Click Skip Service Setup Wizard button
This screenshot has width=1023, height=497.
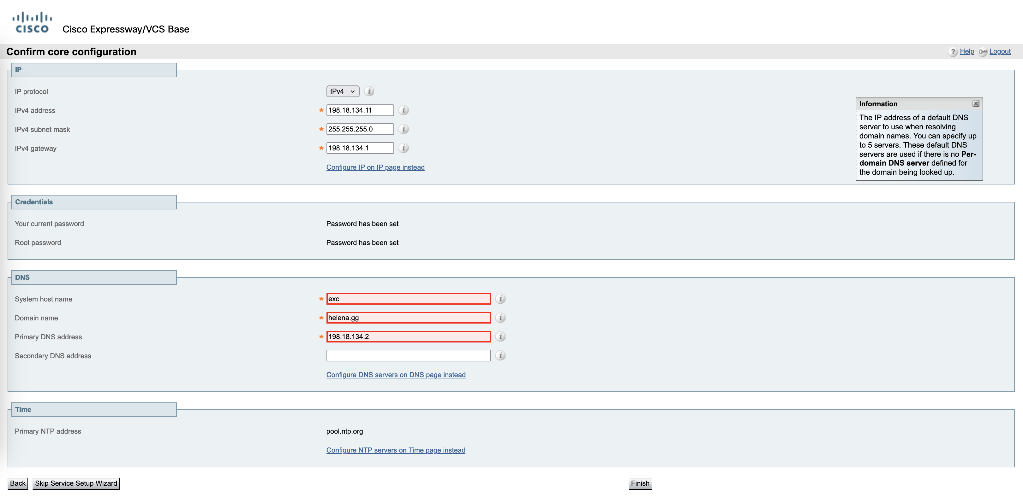click(76, 483)
